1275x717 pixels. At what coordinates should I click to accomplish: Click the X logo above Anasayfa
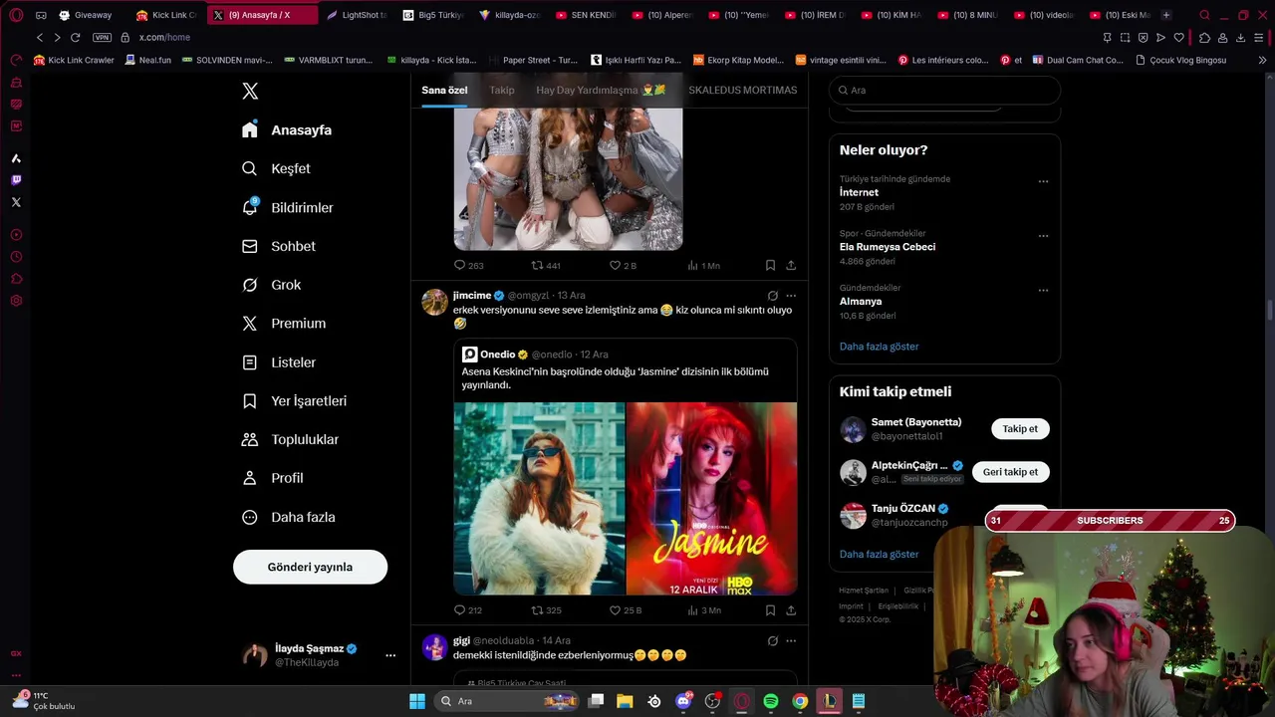(x=250, y=91)
